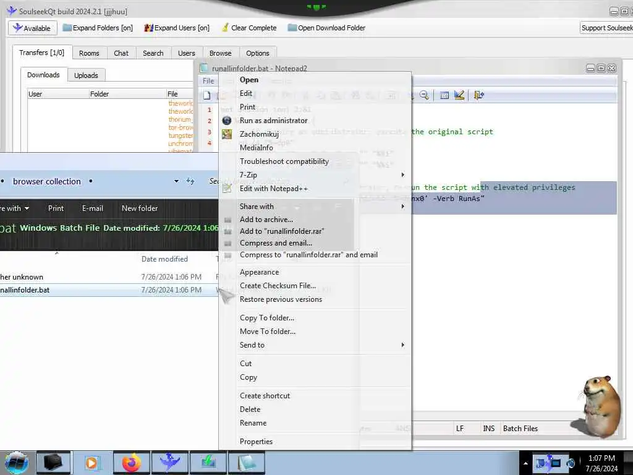
Task: Click the Folder column header in Soulseek
Action: pyautogui.click(x=127, y=94)
